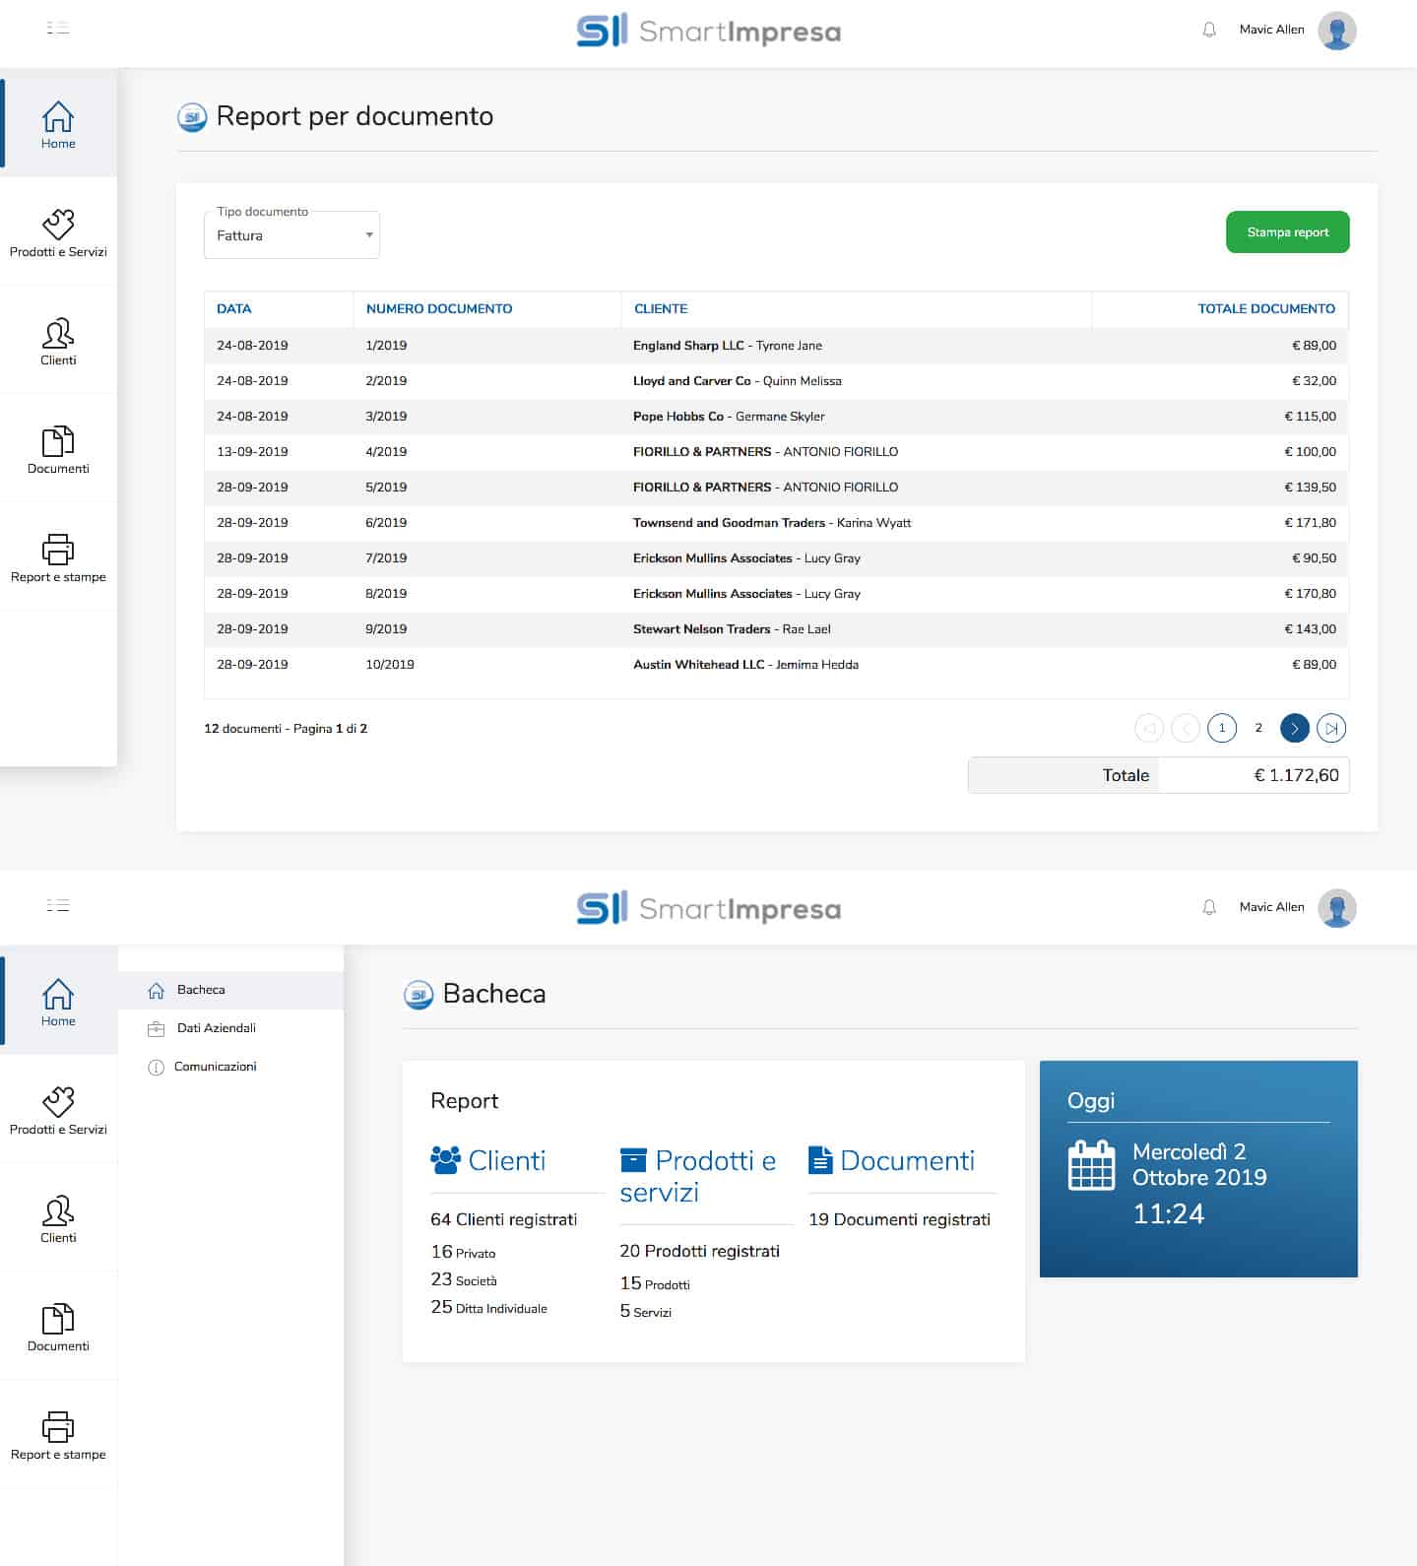Click Mavic Allen name in top header

click(x=1271, y=30)
